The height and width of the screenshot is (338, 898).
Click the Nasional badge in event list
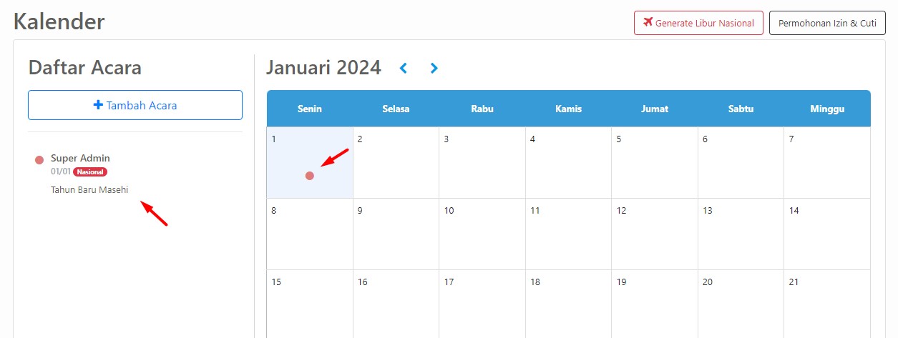coord(90,172)
